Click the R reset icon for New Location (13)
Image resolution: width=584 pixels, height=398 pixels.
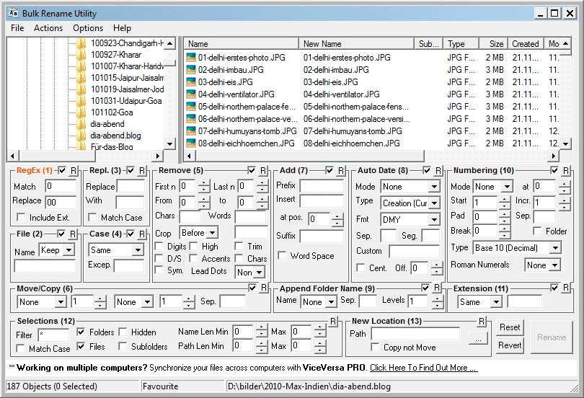point(482,321)
